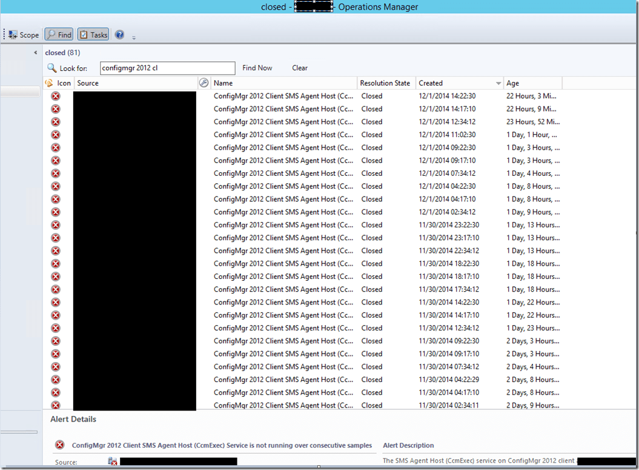
Task: Click the Look for search field
Action: (167, 68)
